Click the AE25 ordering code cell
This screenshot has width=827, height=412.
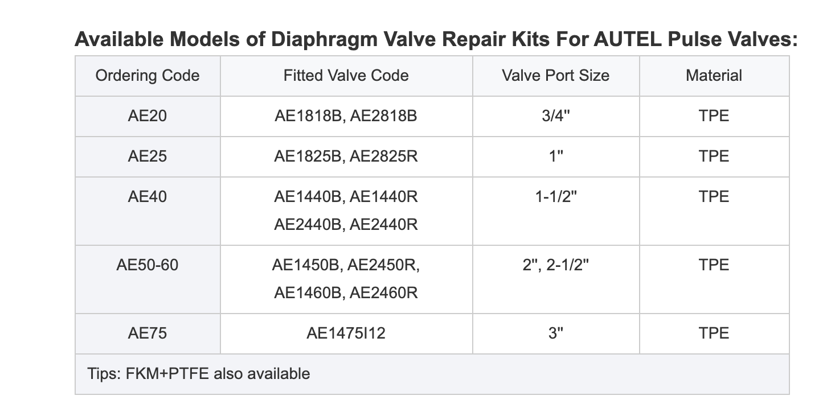click(148, 156)
